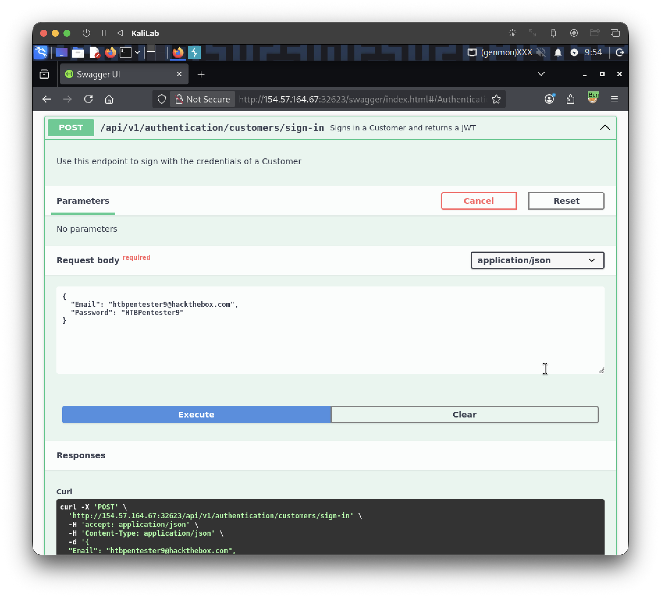The image size is (661, 598).
Task: Toggle the muted volume icon in the Kali panel
Action: click(541, 52)
